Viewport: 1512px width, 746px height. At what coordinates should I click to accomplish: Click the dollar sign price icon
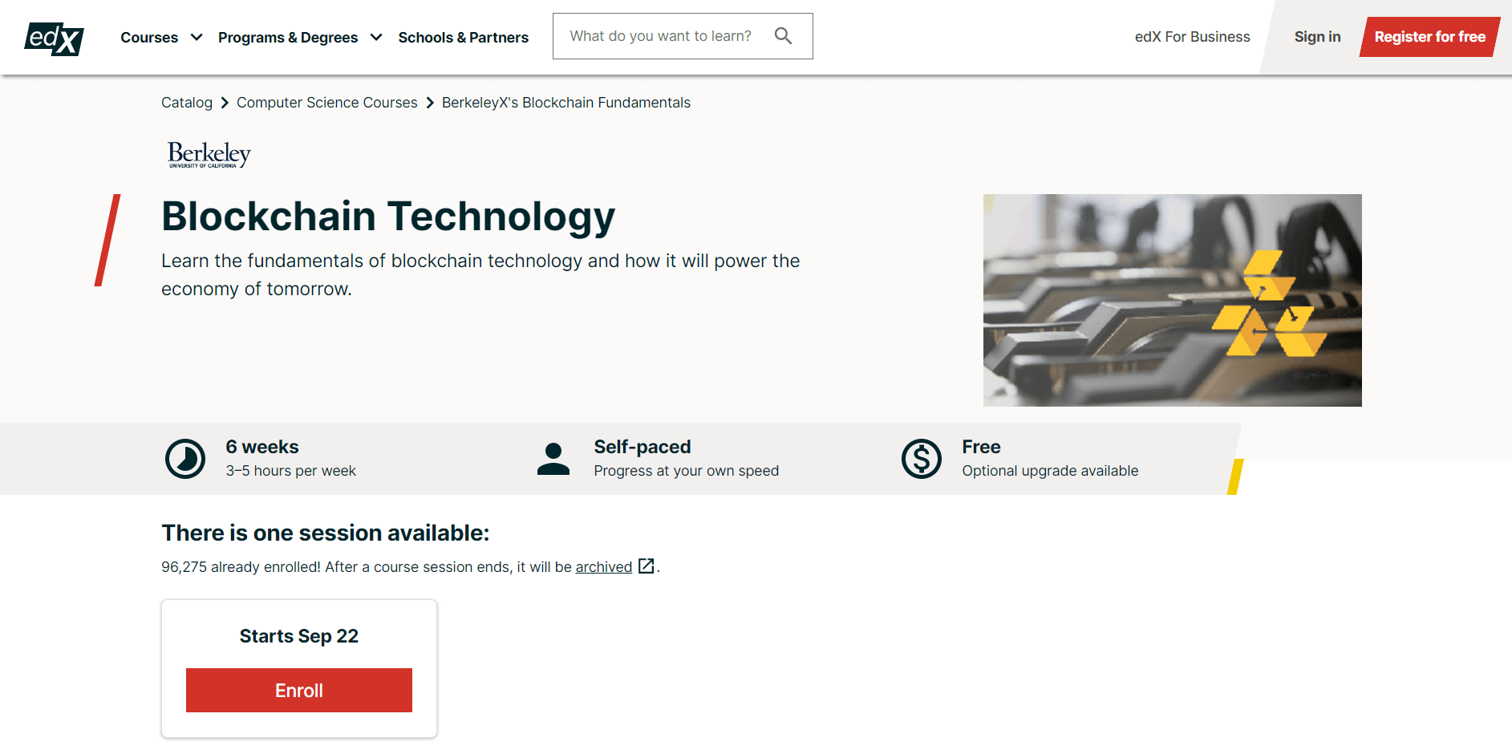tap(921, 459)
